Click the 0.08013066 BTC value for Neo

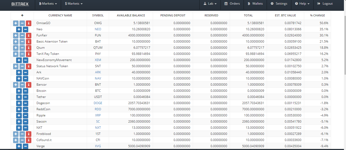click(293, 29)
